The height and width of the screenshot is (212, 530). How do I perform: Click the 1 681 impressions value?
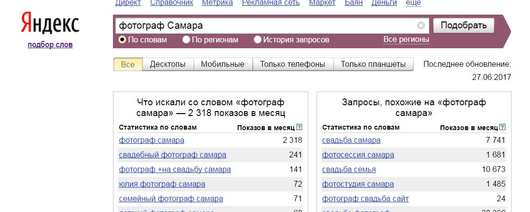pos(496,155)
